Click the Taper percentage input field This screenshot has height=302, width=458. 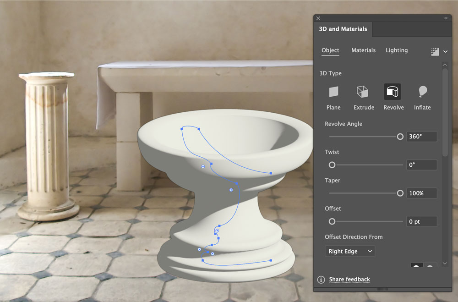pyautogui.click(x=421, y=193)
